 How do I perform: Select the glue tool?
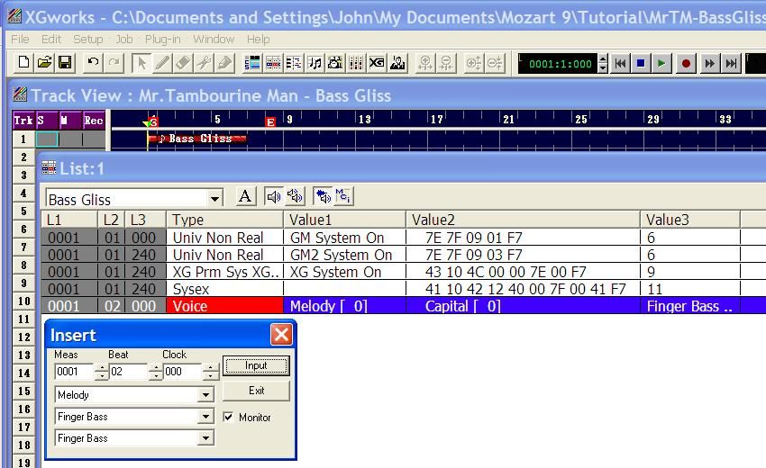click(x=224, y=63)
